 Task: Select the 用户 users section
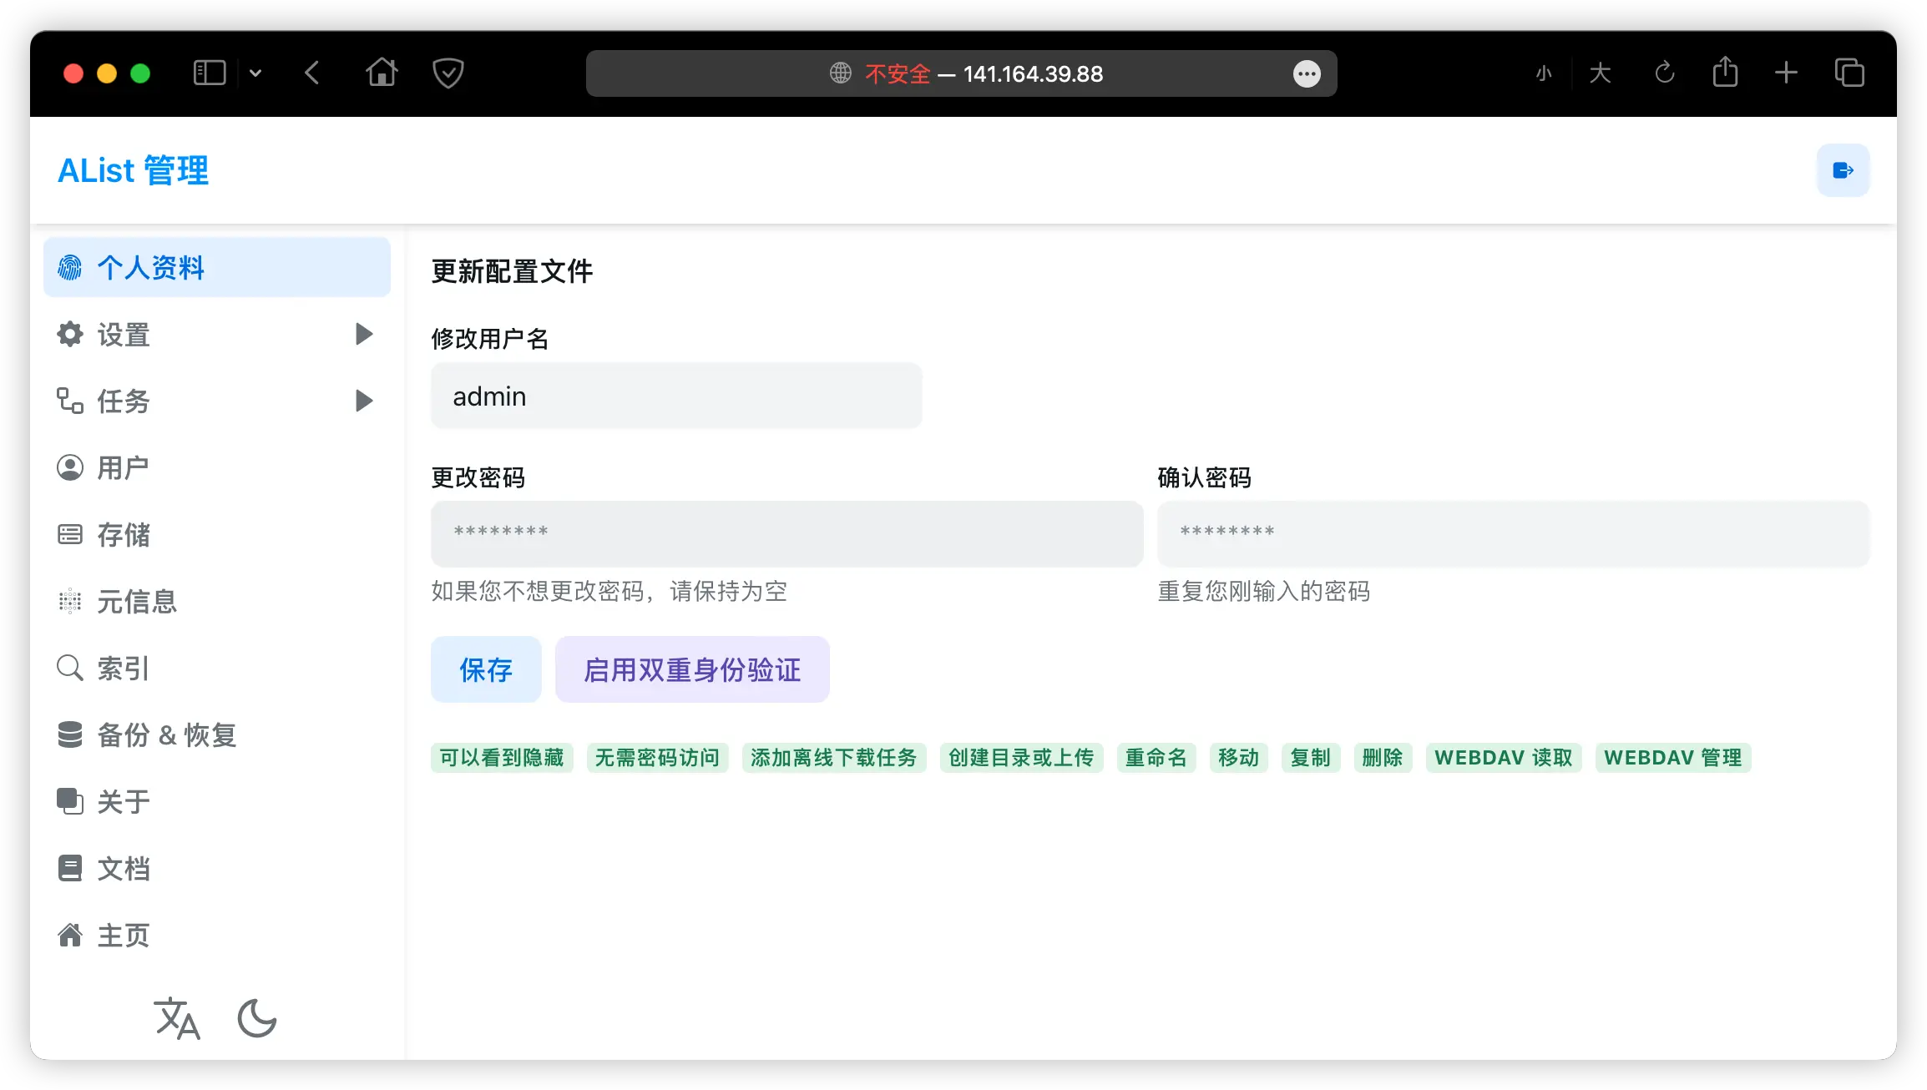pos(123,467)
